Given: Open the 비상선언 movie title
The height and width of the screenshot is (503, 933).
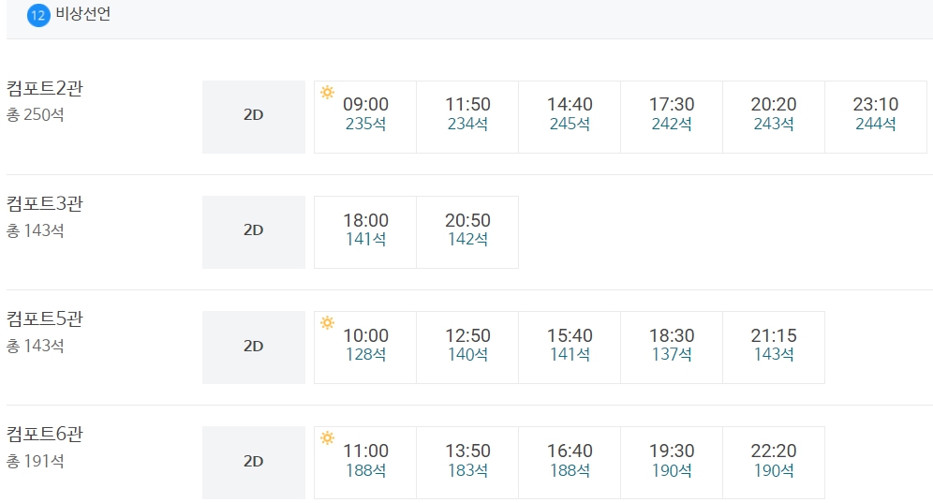Looking at the screenshot, I should [x=83, y=14].
